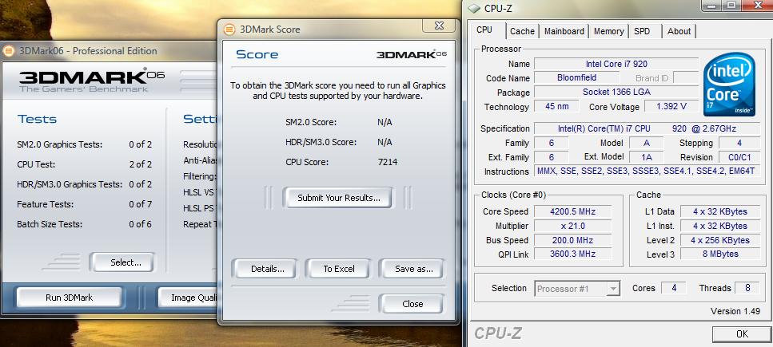Click HDR/SM3.0 Graphics Tests row in 3DMark06

click(x=84, y=184)
